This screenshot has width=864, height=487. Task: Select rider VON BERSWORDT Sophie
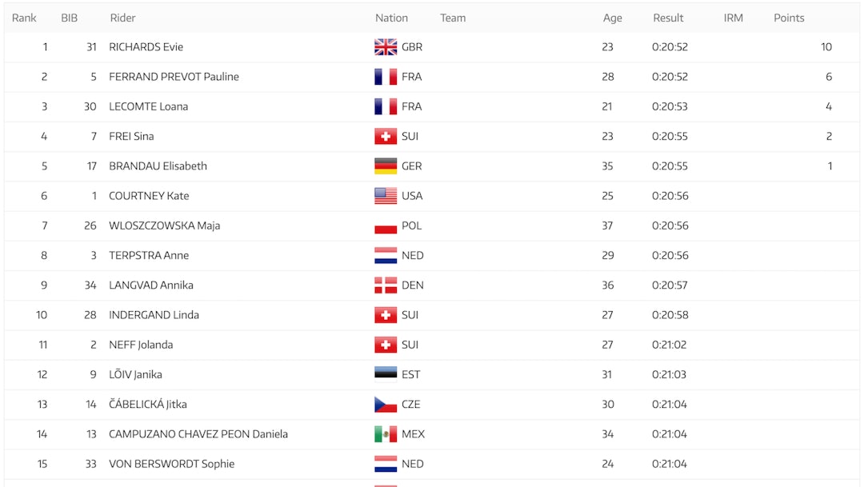click(171, 464)
